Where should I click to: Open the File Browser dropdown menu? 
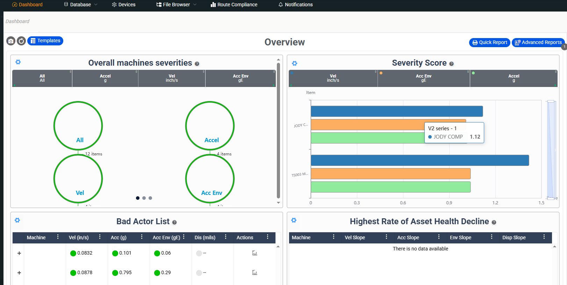[x=177, y=5]
